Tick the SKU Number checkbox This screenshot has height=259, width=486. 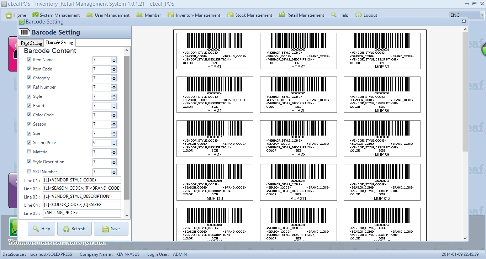click(29, 172)
